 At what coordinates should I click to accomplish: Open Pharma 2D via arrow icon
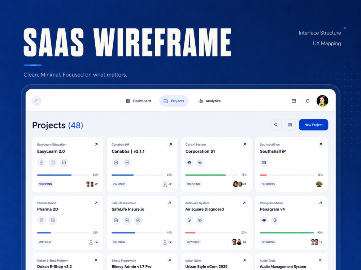pos(96,203)
